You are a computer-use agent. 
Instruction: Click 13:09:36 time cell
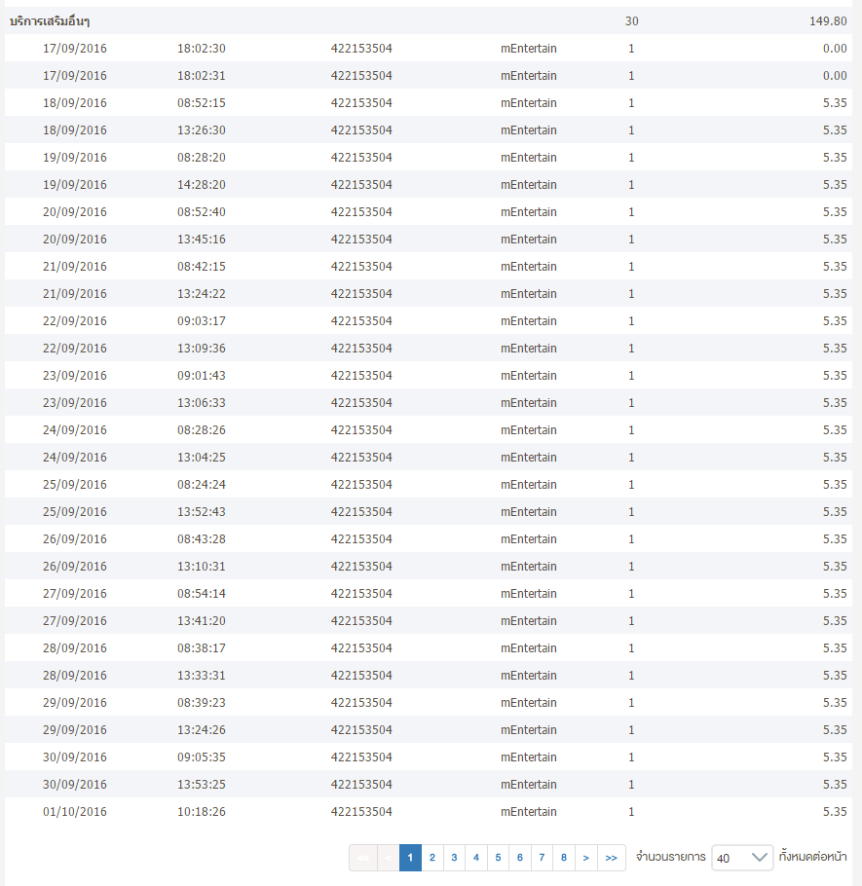pos(202,349)
